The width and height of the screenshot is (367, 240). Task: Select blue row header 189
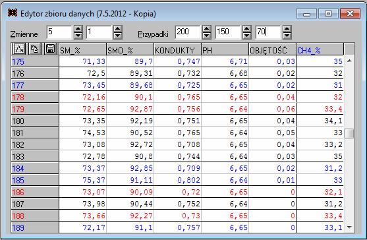pos(35,227)
